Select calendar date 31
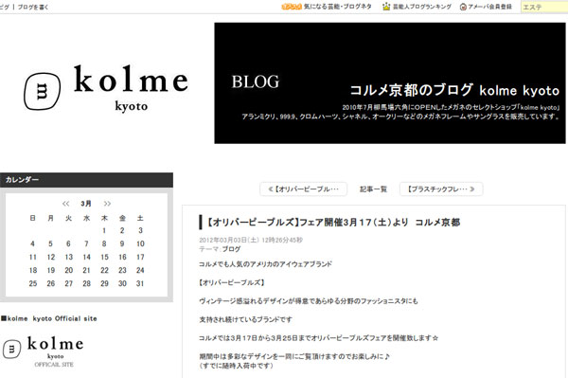The width and height of the screenshot is (568, 378). pyautogui.click(x=140, y=283)
